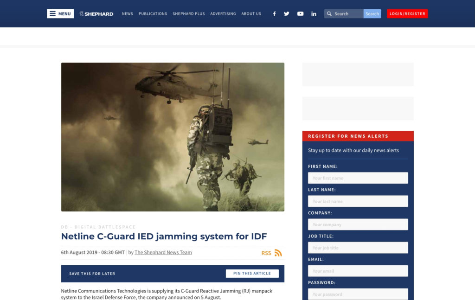Click the magnifier icon in the search bar
The image size is (475, 300).
[x=329, y=13]
